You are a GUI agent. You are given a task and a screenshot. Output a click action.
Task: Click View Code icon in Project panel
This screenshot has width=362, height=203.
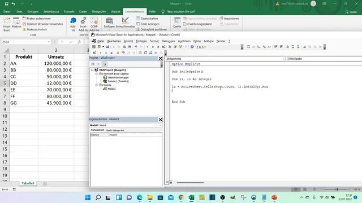[x=93, y=64]
